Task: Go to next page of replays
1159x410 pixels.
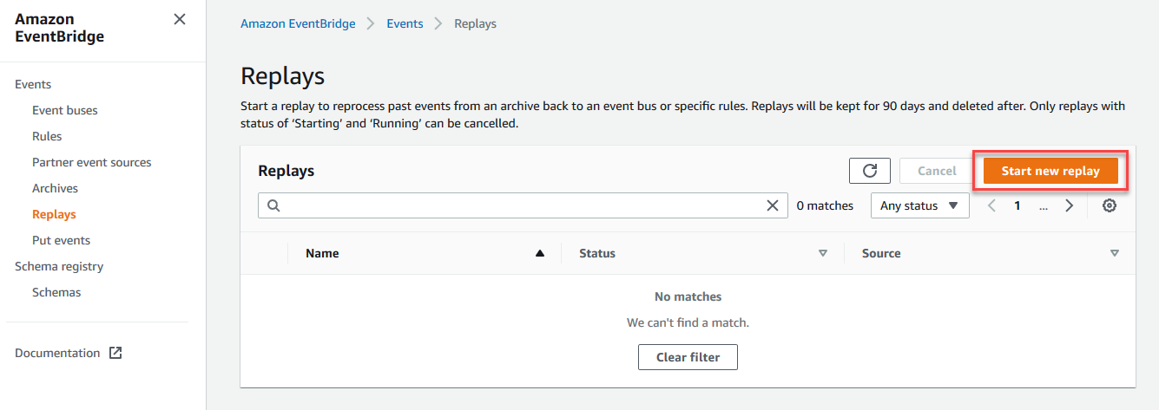Action: click(1070, 205)
